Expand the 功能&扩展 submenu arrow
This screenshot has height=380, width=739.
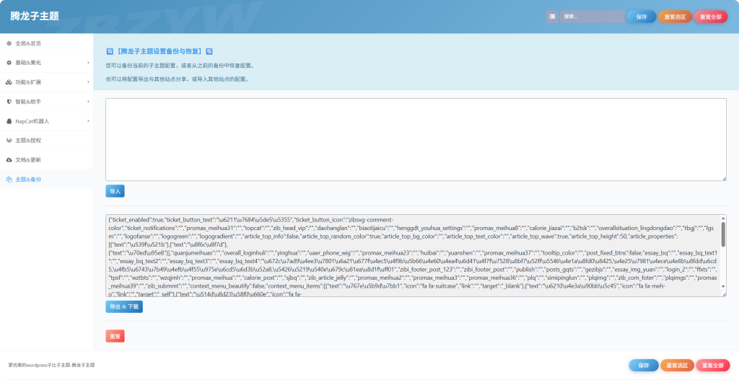coord(88,82)
